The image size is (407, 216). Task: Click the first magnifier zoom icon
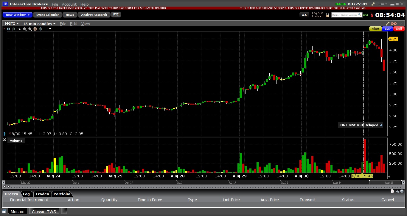point(25,29)
